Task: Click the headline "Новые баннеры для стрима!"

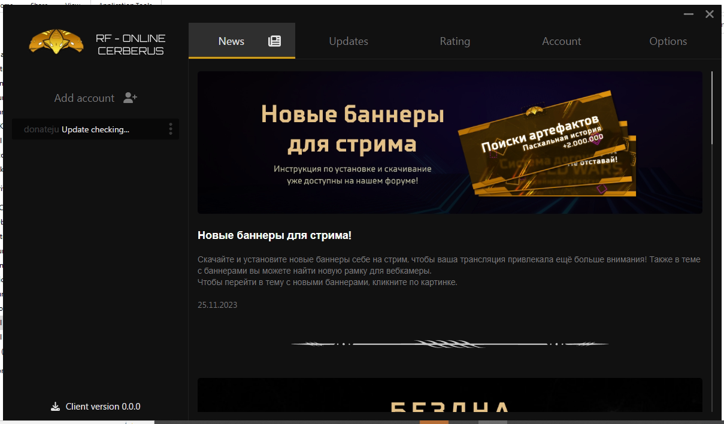Action: tap(275, 236)
